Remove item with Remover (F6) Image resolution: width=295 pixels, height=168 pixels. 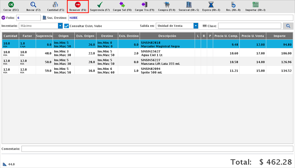click(x=78, y=5)
